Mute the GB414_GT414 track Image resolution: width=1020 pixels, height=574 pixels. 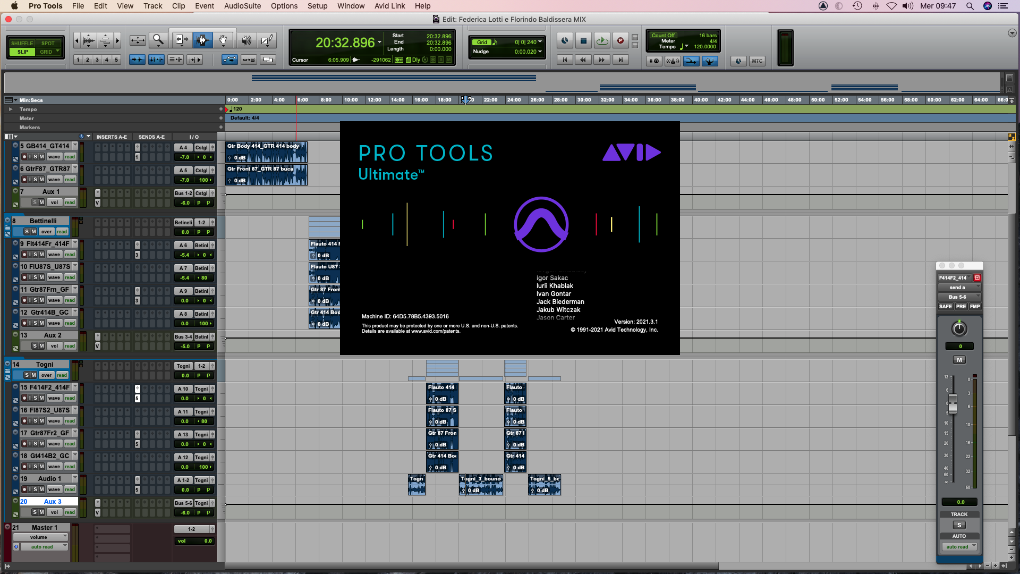tap(42, 157)
